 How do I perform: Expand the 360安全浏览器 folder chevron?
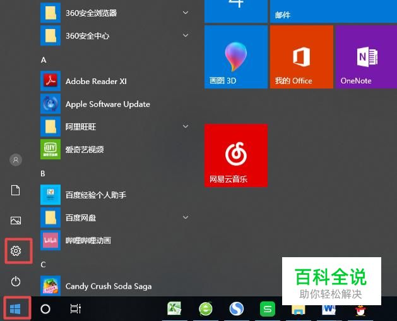click(x=186, y=13)
